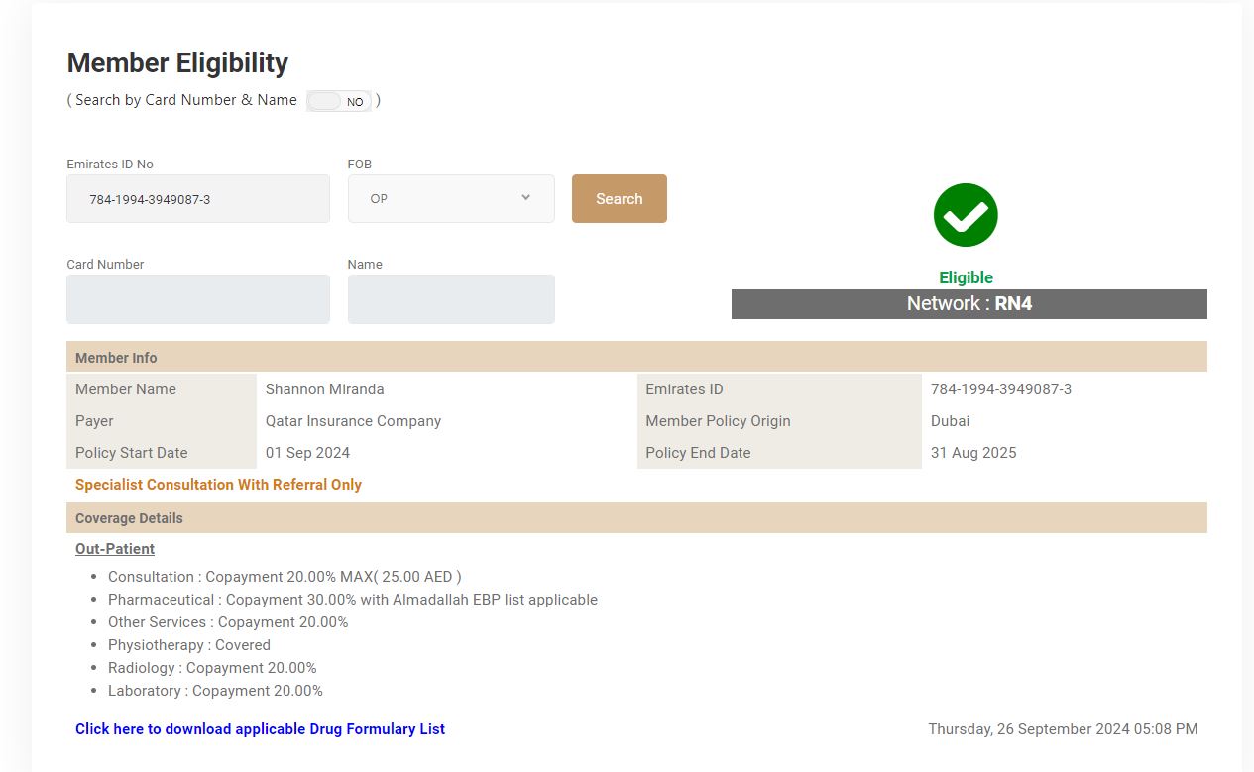
Task: Click into the Name input box
Action: 451,299
